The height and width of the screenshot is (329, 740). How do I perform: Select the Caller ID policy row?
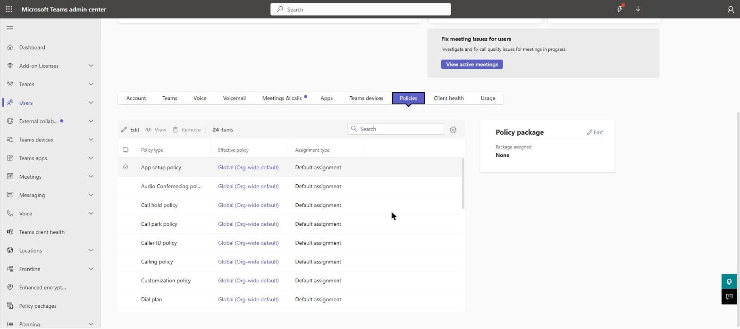(290, 243)
